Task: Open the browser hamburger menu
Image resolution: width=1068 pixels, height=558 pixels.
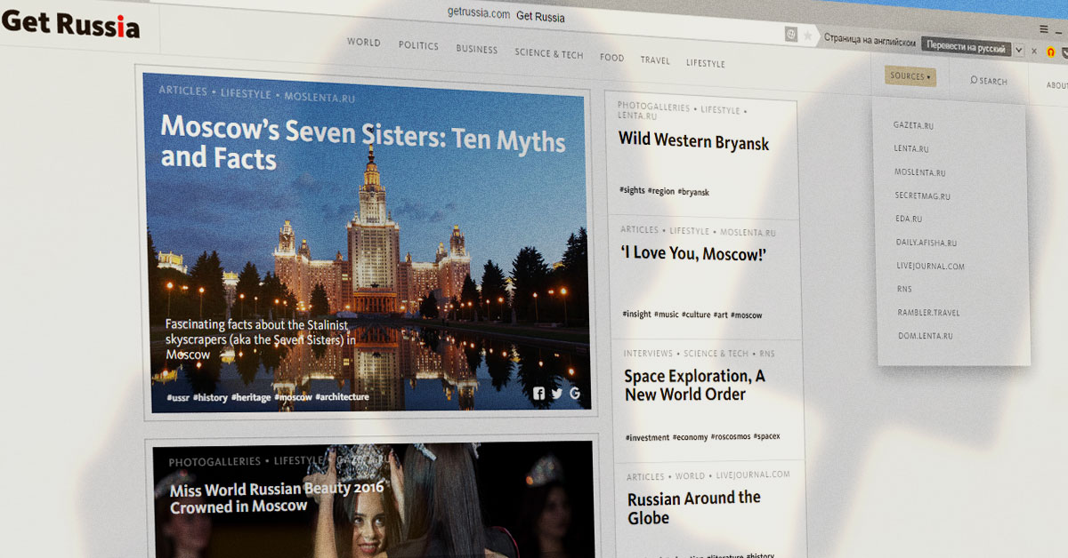Action: point(1044,29)
